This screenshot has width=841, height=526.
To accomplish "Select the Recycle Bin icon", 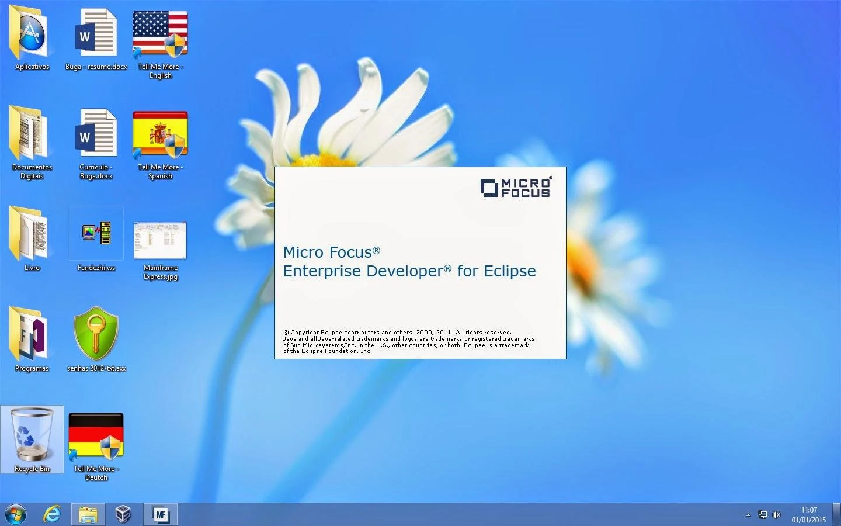I will coord(32,440).
